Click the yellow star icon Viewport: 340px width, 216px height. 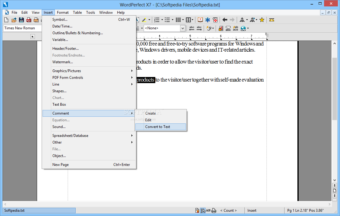click(262, 20)
